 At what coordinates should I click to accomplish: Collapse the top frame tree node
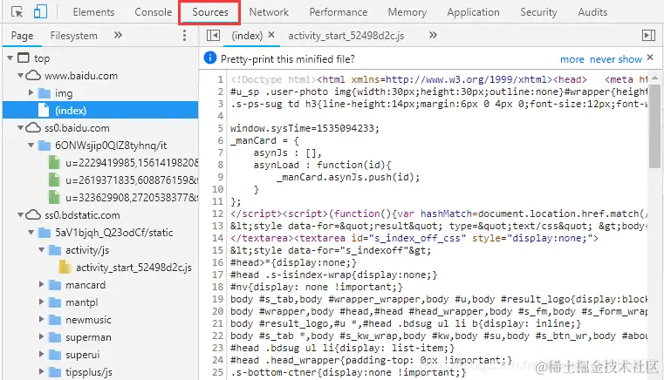pos(10,58)
